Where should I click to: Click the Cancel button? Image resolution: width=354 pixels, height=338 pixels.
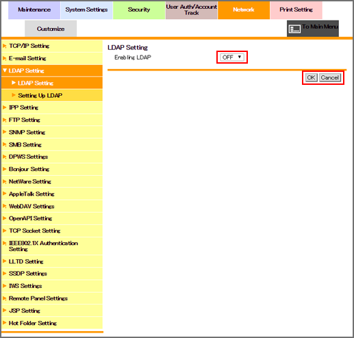[330, 77]
